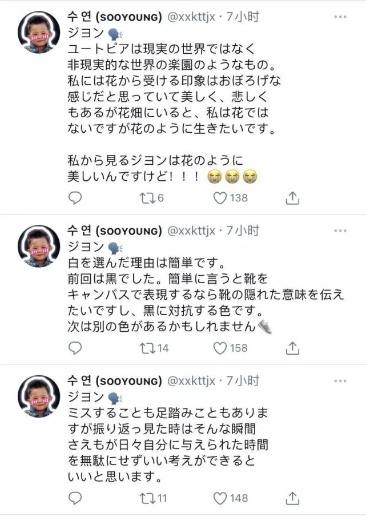Retweet the tweet showing 11 retweets

pos(147,498)
